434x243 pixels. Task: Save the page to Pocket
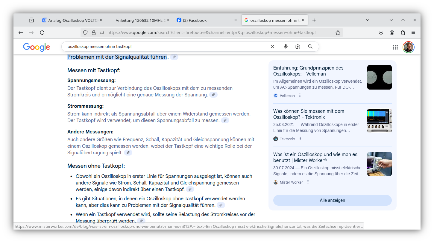click(x=381, y=33)
